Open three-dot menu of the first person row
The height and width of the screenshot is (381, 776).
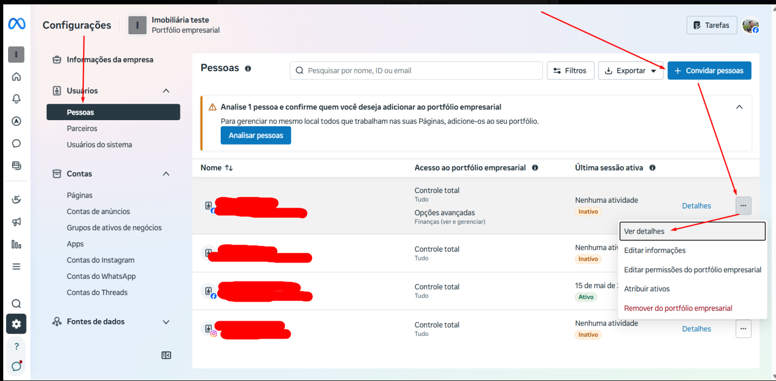[x=743, y=205]
